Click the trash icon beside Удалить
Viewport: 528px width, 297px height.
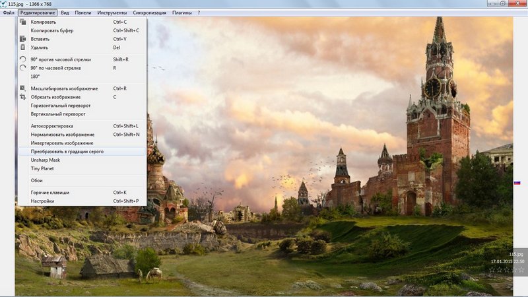click(x=23, y=47)
